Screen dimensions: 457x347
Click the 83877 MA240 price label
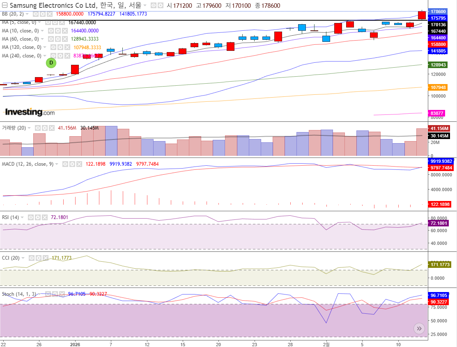pos(436,113)
